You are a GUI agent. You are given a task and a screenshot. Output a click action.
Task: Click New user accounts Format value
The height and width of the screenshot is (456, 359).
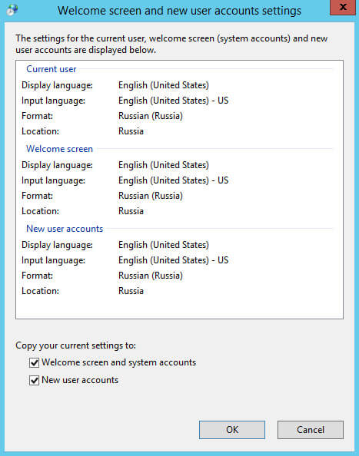(x=151, y=276)
